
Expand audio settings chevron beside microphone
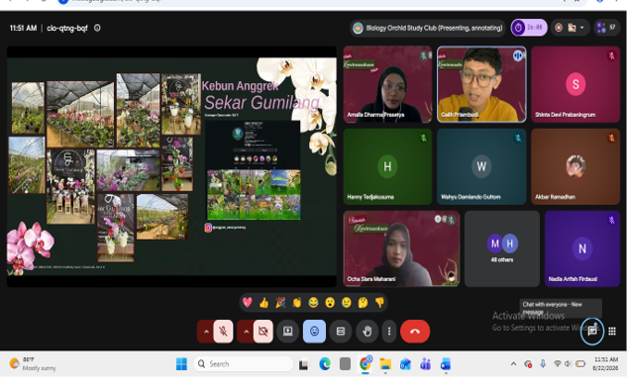(x=206, y=332)
